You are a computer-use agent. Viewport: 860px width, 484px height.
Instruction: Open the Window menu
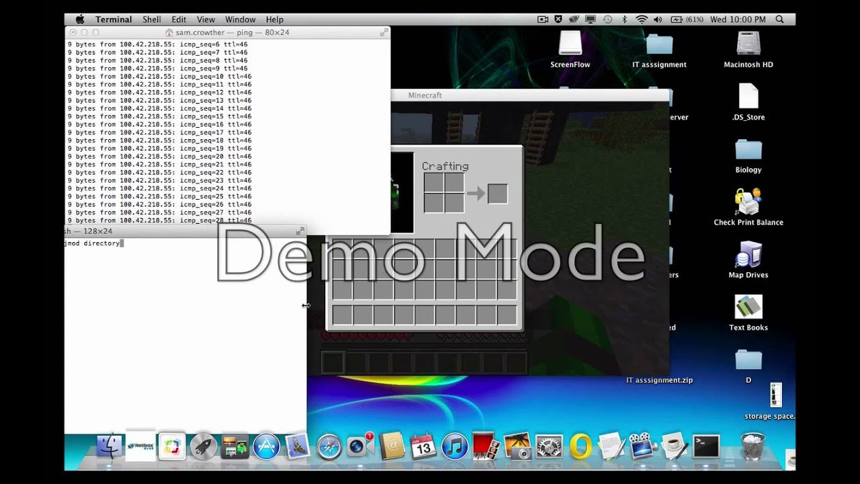coord(241,19)
